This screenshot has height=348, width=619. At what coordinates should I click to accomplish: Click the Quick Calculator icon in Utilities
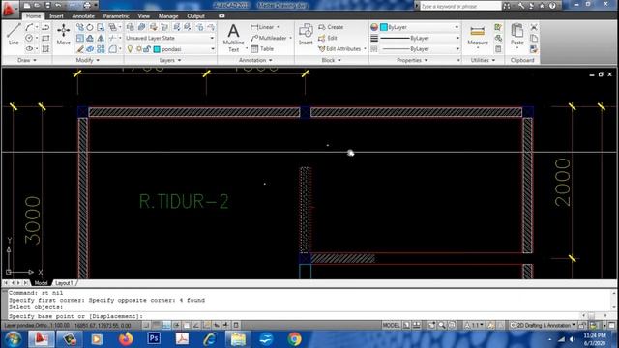tap(498, 49)
